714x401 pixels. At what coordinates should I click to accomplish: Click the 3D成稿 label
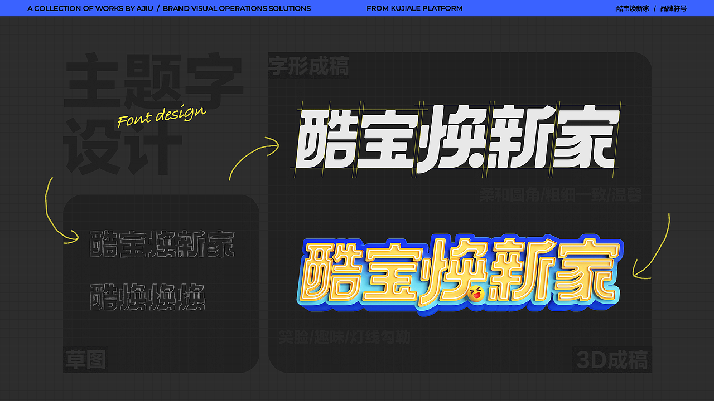[x=611, y=360]
